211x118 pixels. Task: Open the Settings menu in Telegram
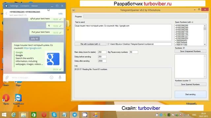point(14,6)
